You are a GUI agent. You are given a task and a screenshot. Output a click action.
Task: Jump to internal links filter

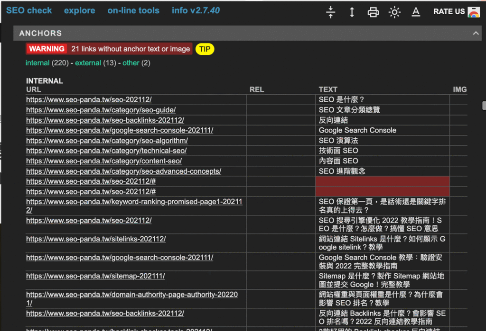pyautogui.click(x=37, y=63)
